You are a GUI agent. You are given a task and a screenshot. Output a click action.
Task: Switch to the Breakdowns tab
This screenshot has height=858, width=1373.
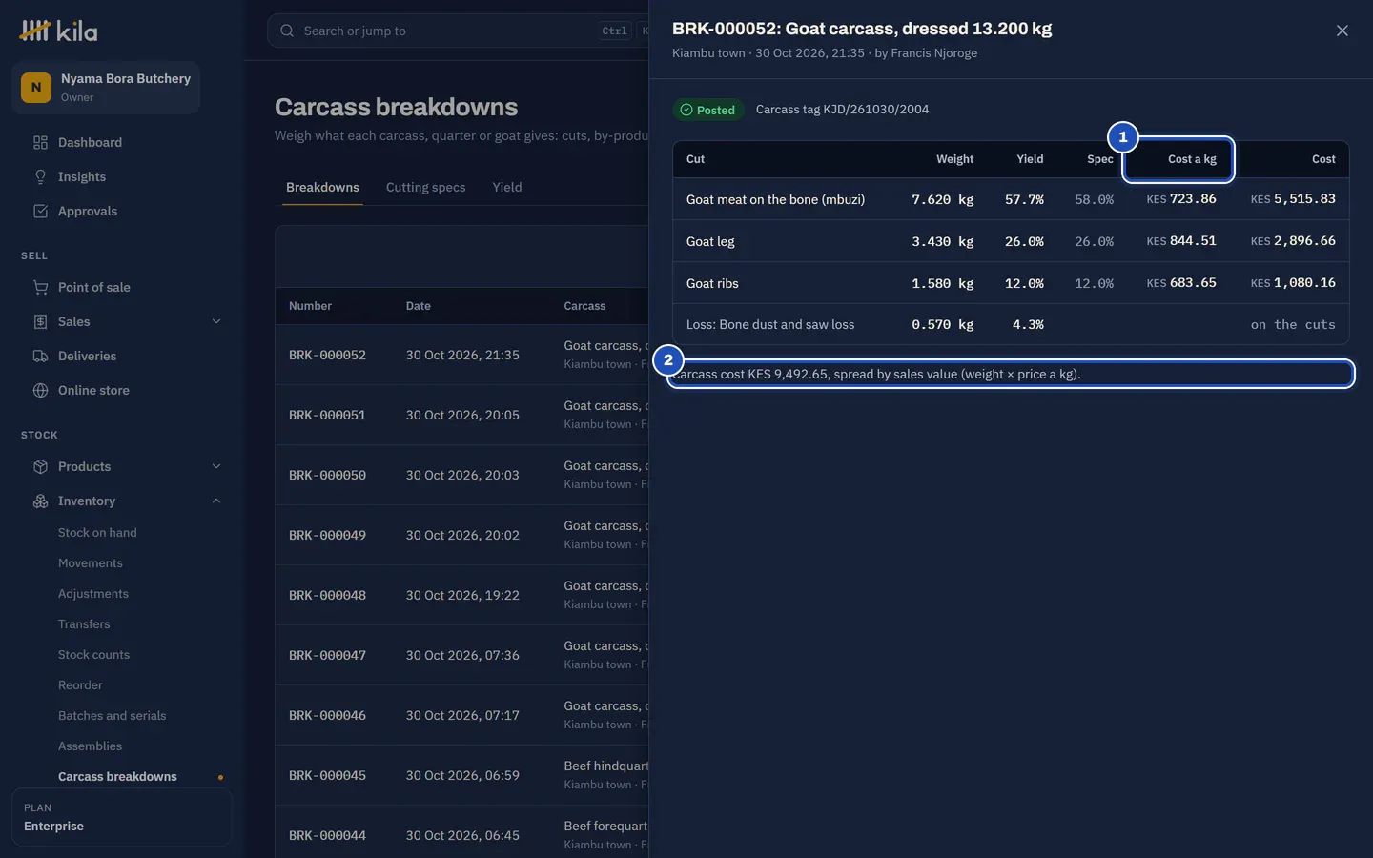(x=322, y=187)
